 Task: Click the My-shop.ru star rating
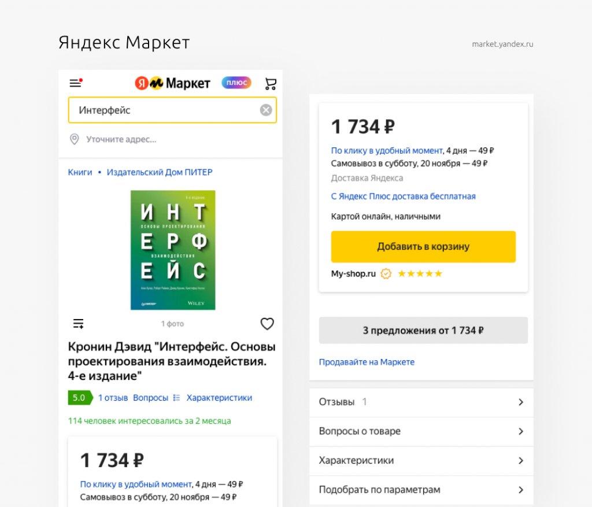[x=420, y=273]
